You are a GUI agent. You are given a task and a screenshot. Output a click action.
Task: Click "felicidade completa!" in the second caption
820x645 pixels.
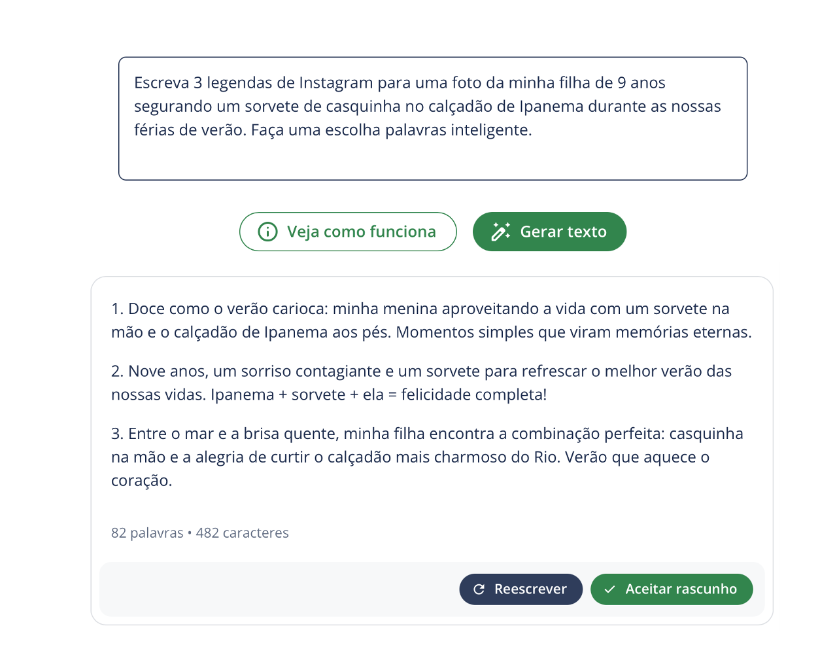473,395
